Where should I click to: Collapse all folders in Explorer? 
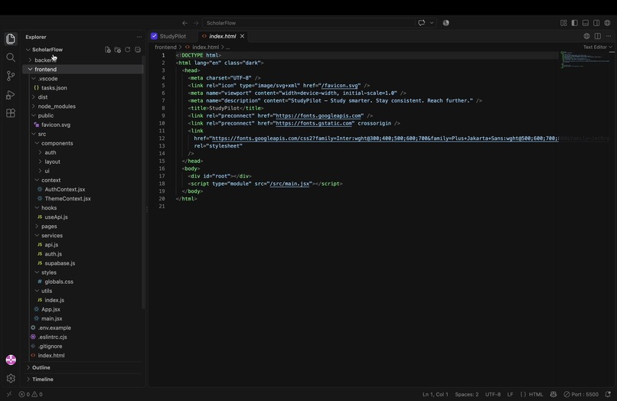click(x=138, y=50)
